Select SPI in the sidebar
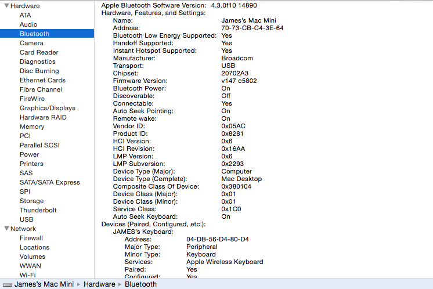433x289 pixels. click(25, 192)
